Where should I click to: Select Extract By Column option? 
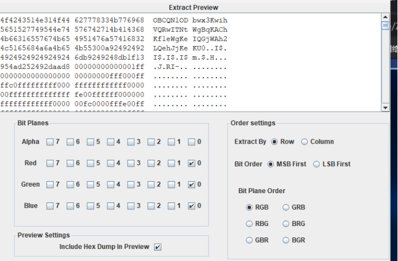[x=305, y=142]
